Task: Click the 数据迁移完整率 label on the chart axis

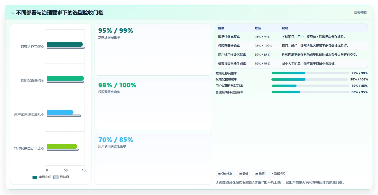Action: point(33,46)
